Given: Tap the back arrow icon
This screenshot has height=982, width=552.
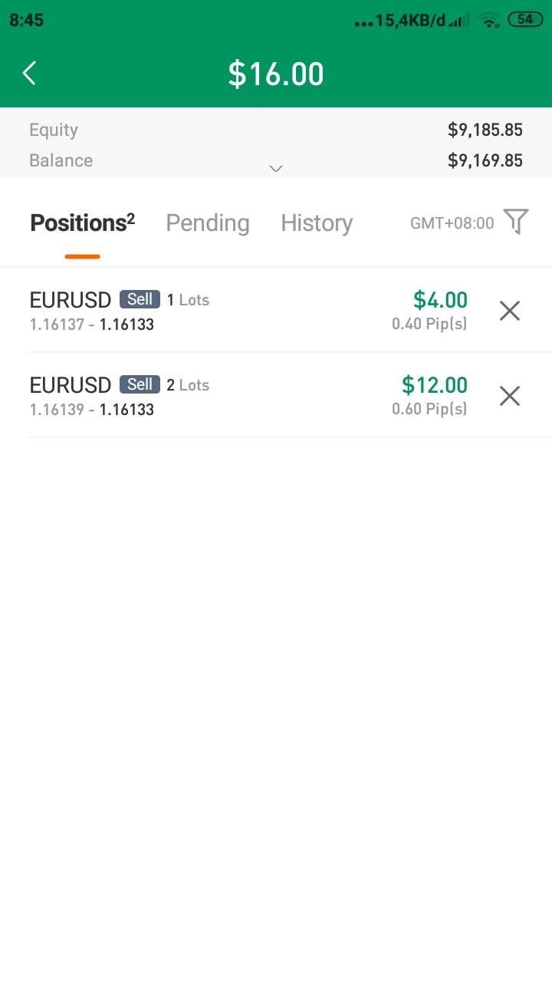Looking at the screenshot, I should [30, 74].
